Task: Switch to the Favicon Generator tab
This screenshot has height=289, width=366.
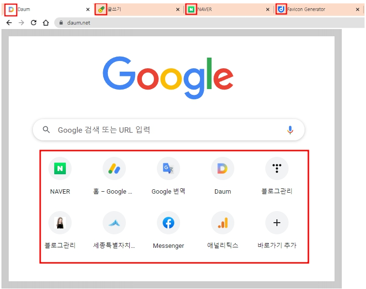Action: [319, 9]
